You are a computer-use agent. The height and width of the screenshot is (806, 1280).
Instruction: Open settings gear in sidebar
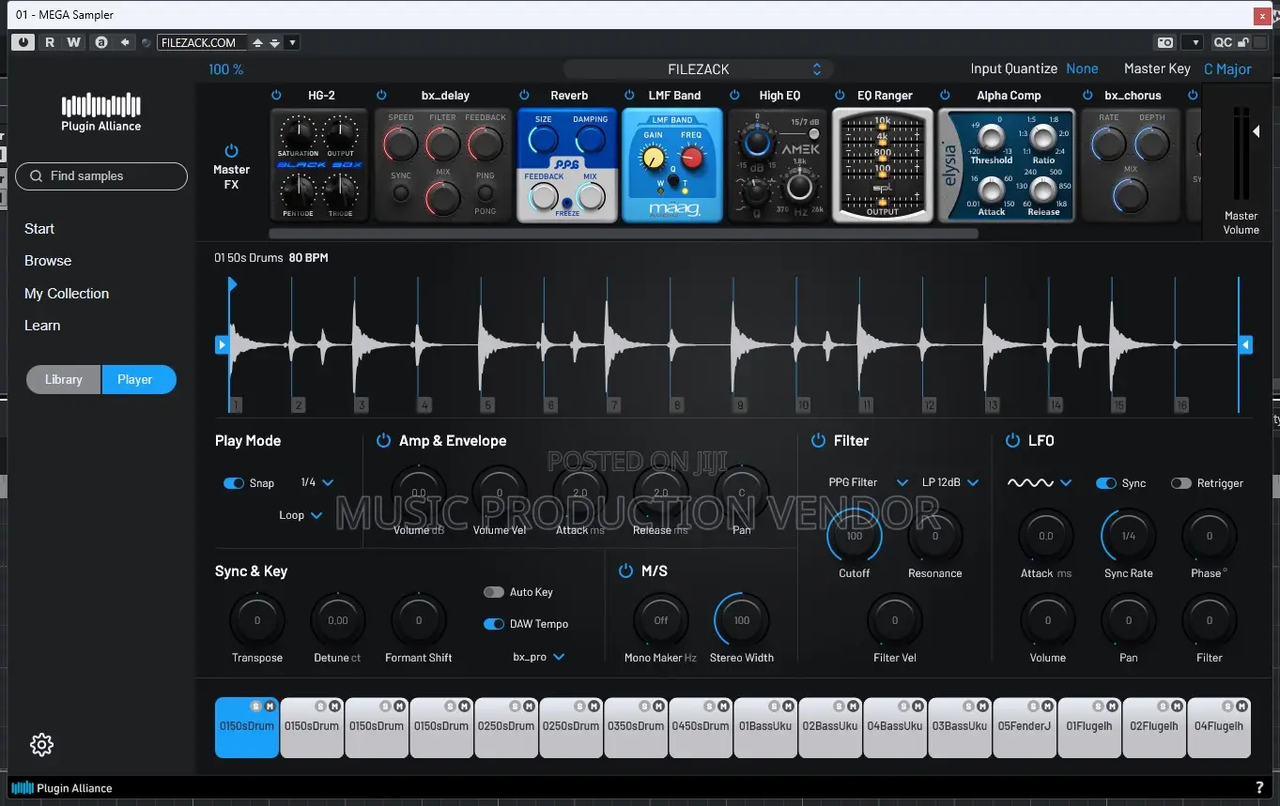(41, 745)
